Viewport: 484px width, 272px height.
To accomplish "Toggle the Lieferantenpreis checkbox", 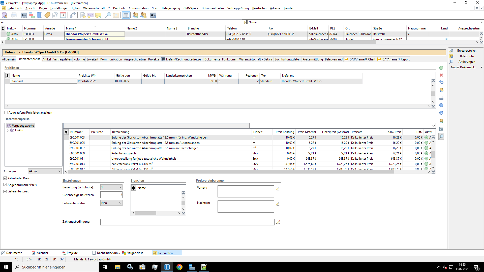I will [x=5, y=191].
